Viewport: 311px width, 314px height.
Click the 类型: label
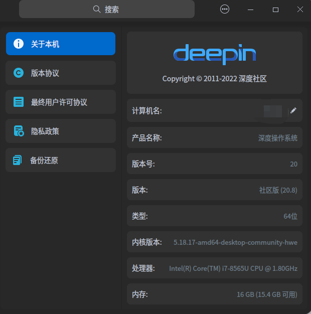[140, 216]
